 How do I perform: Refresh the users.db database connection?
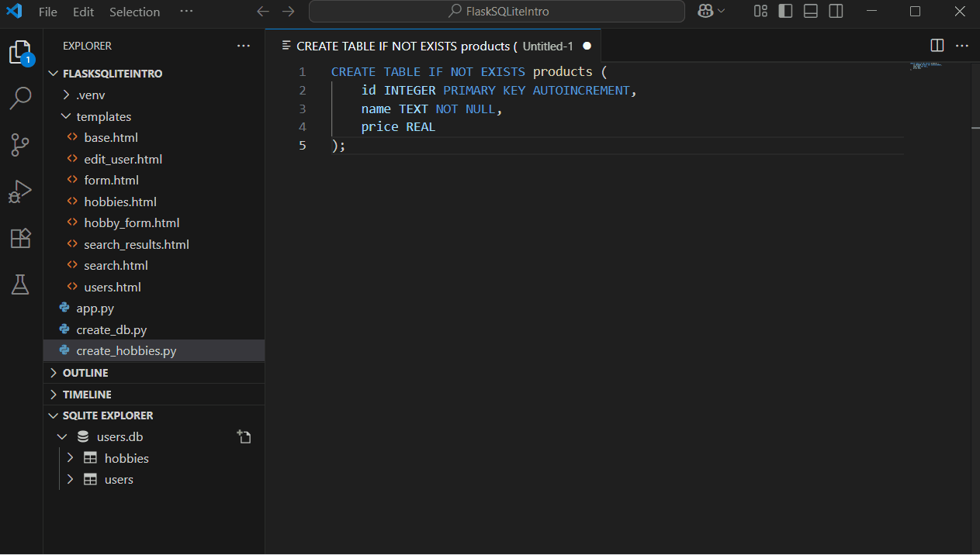244,436
